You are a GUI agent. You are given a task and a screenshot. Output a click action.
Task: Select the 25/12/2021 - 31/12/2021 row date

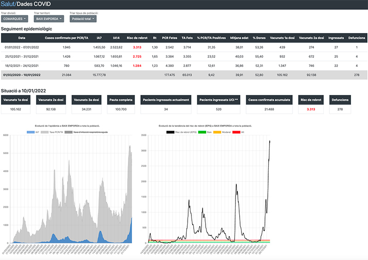(x=22, y=57)
